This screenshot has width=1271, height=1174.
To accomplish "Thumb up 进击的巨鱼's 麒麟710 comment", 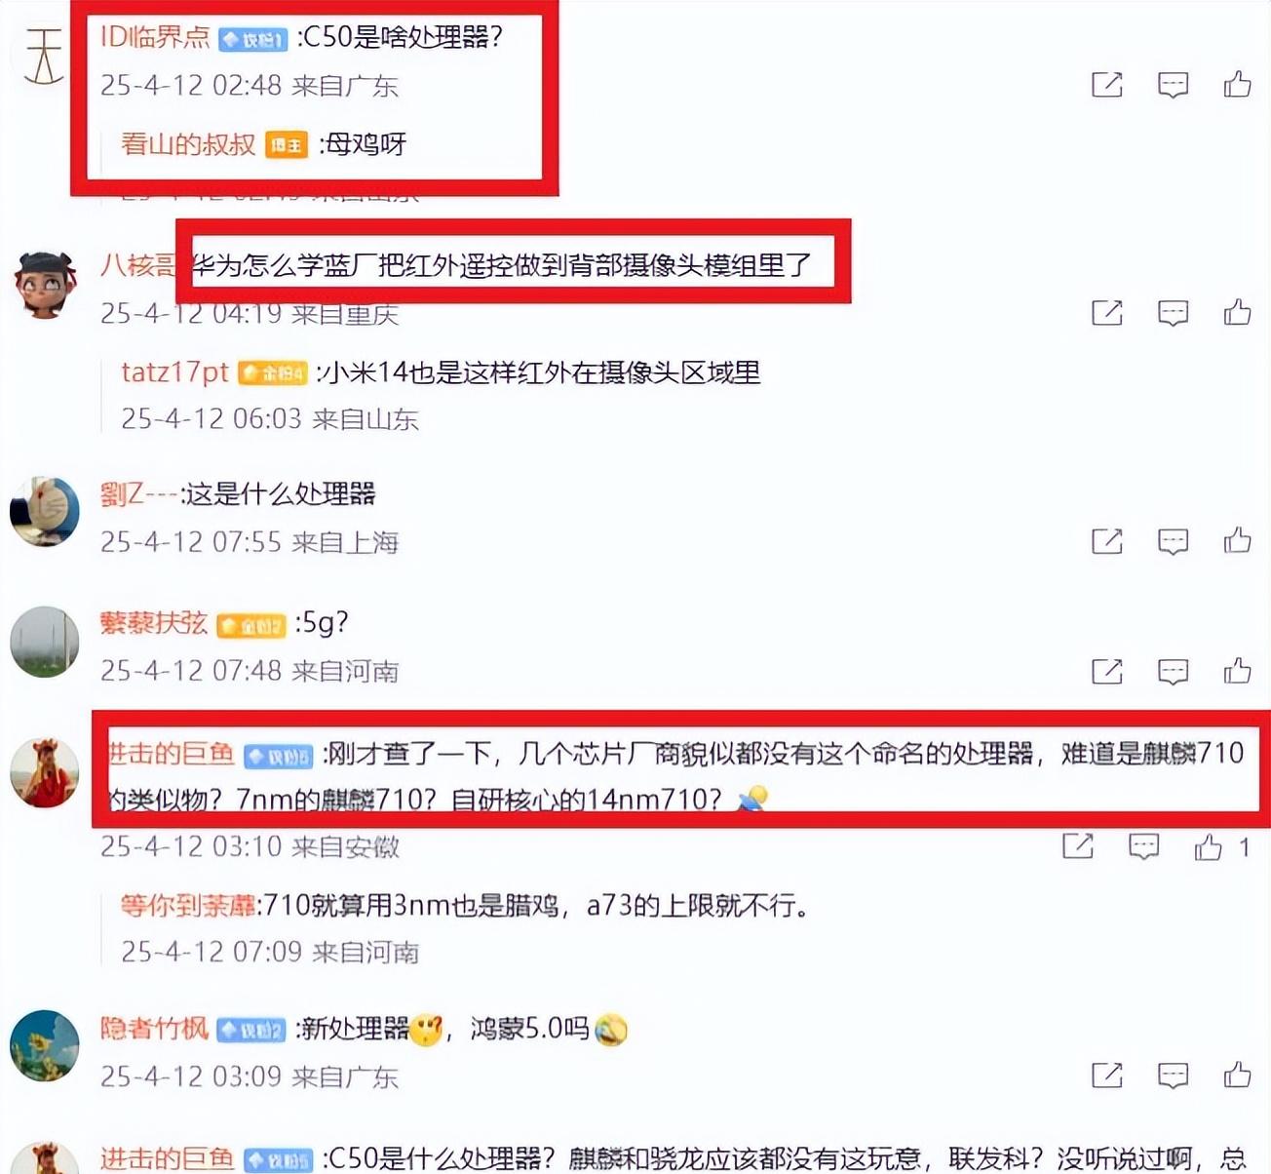I will click(1209, 846).
